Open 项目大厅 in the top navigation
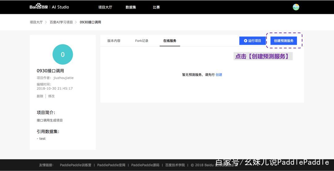The width and height of the screenshot is (334, 171). pos(105,7)
